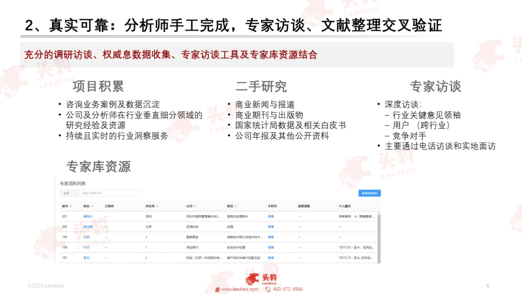The image size is (522, 294).
Task: Click the 客户成功华南大区副总监 position cell
Action: [x=243, y=258]
